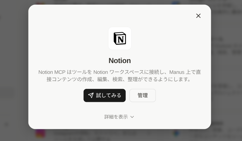The width and height of the screenshot is (242, 141).
Task: Expand details via the chevron beside 詳細を表示
Action: click(x=132, y=117)
